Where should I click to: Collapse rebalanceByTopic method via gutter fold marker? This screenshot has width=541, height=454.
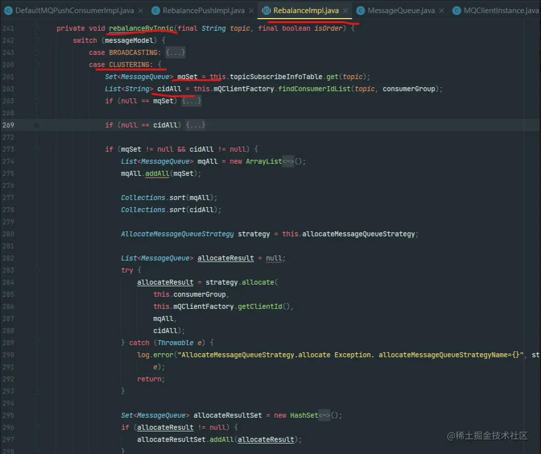(37, 28)
